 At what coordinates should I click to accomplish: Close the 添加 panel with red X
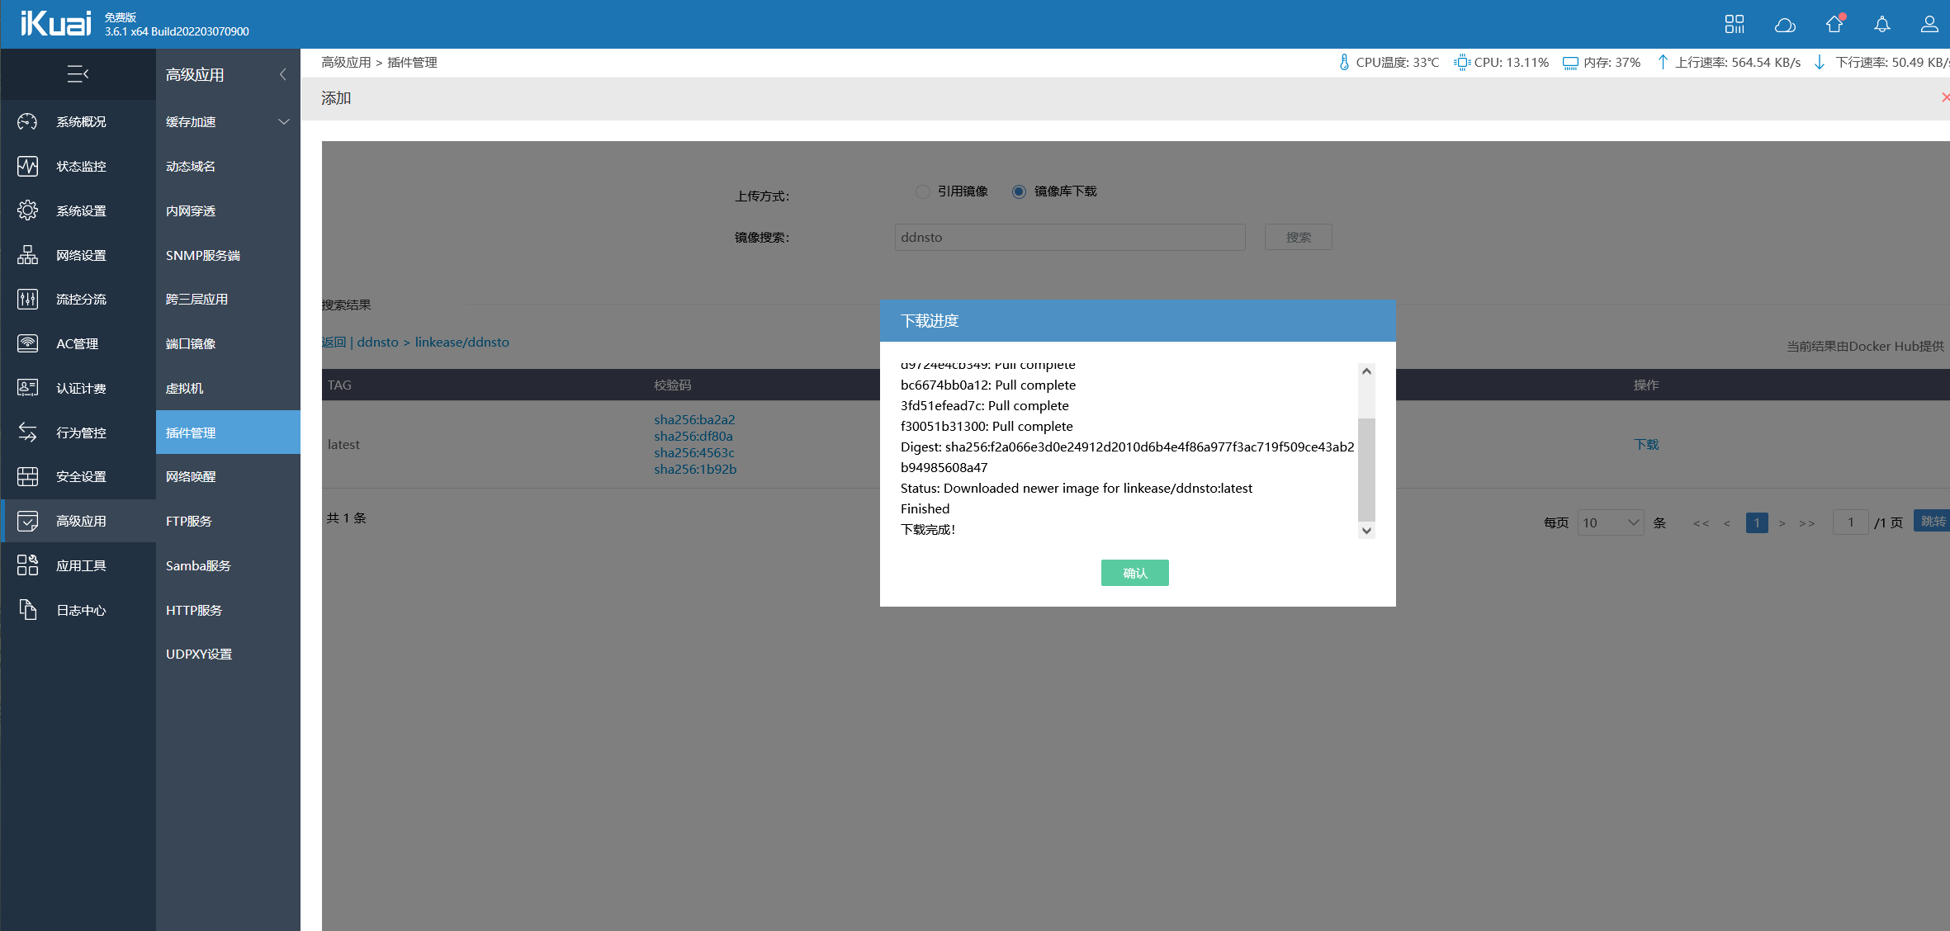[x=1944, y=97]
